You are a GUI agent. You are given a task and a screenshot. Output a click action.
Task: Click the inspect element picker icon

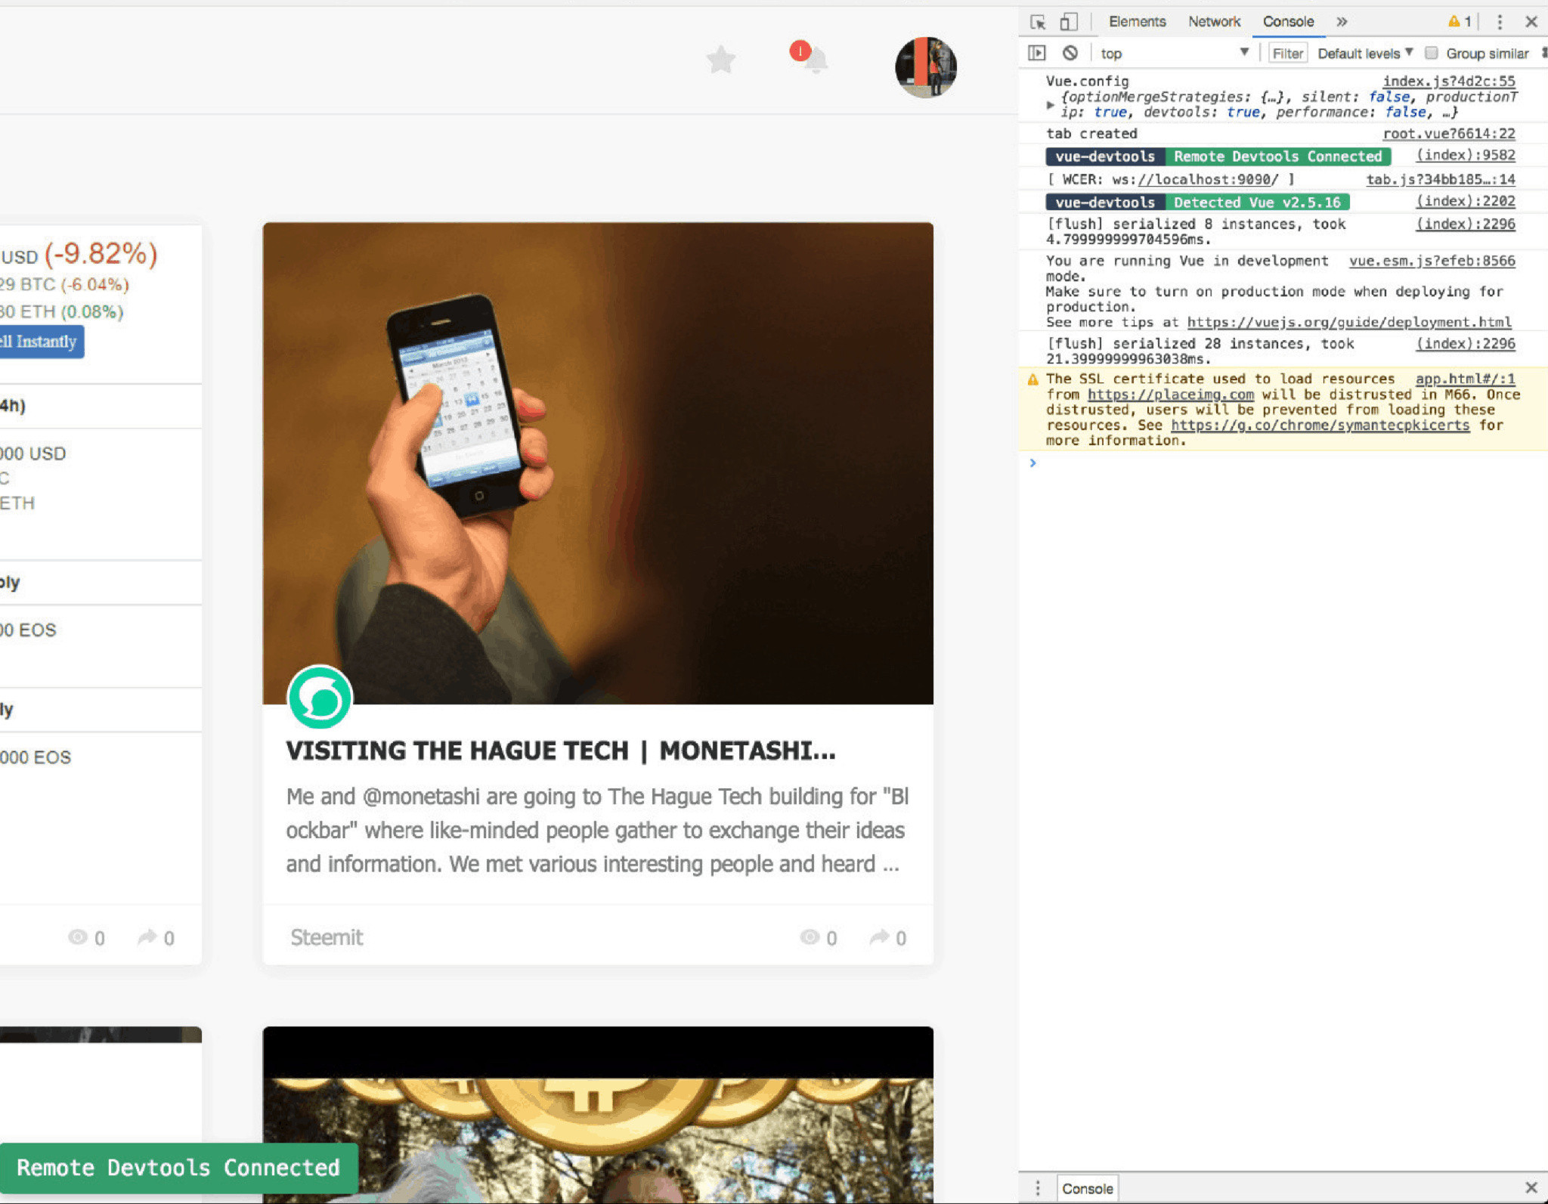pos(1038,22)
